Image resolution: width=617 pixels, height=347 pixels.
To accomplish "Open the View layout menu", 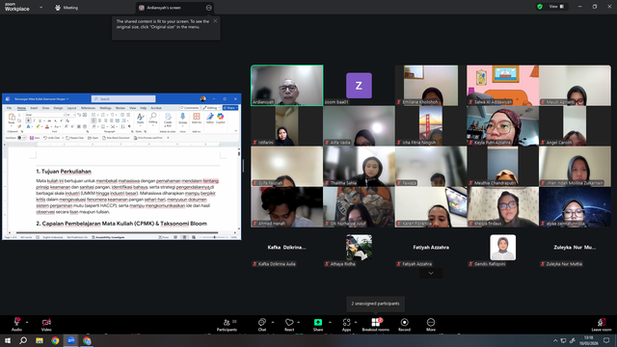I will (556, 7).
